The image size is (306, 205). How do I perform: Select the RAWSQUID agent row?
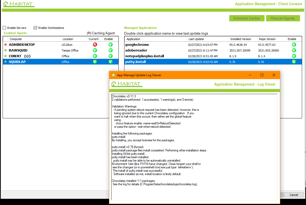click(18, 50)
